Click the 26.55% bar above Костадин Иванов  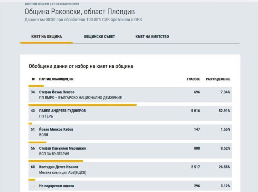[x=55, y=161]
